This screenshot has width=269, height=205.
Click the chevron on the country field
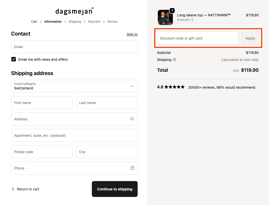coord(132,86)
